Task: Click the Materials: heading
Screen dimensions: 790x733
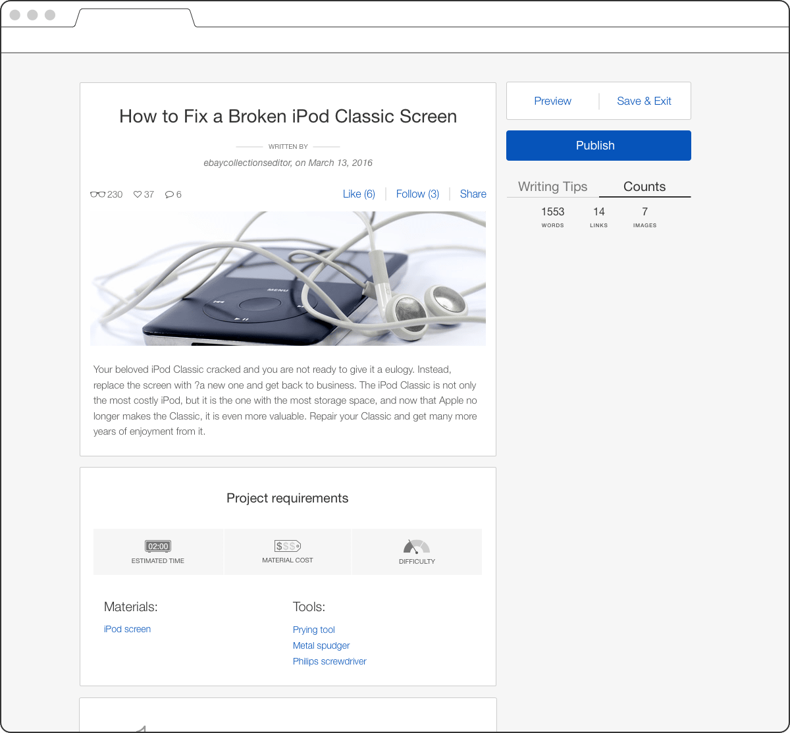Action: click(x=131, y=607)
